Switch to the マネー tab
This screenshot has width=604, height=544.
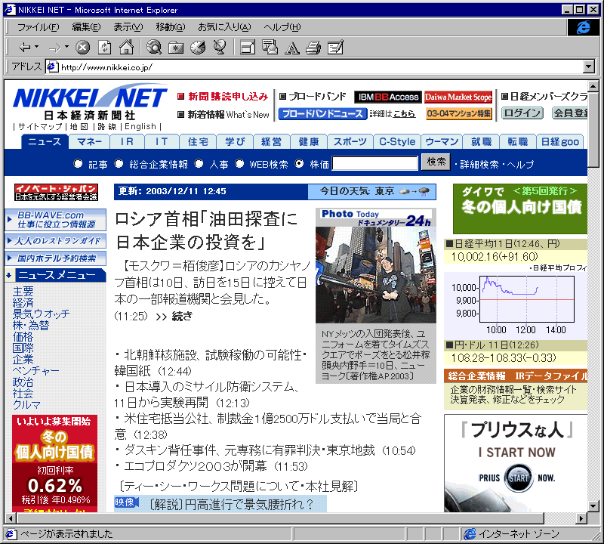pyautogui.click(x=89, y=142)
